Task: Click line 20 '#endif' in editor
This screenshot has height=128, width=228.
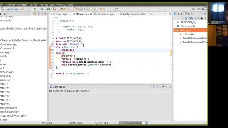Action: click(60, 74)
